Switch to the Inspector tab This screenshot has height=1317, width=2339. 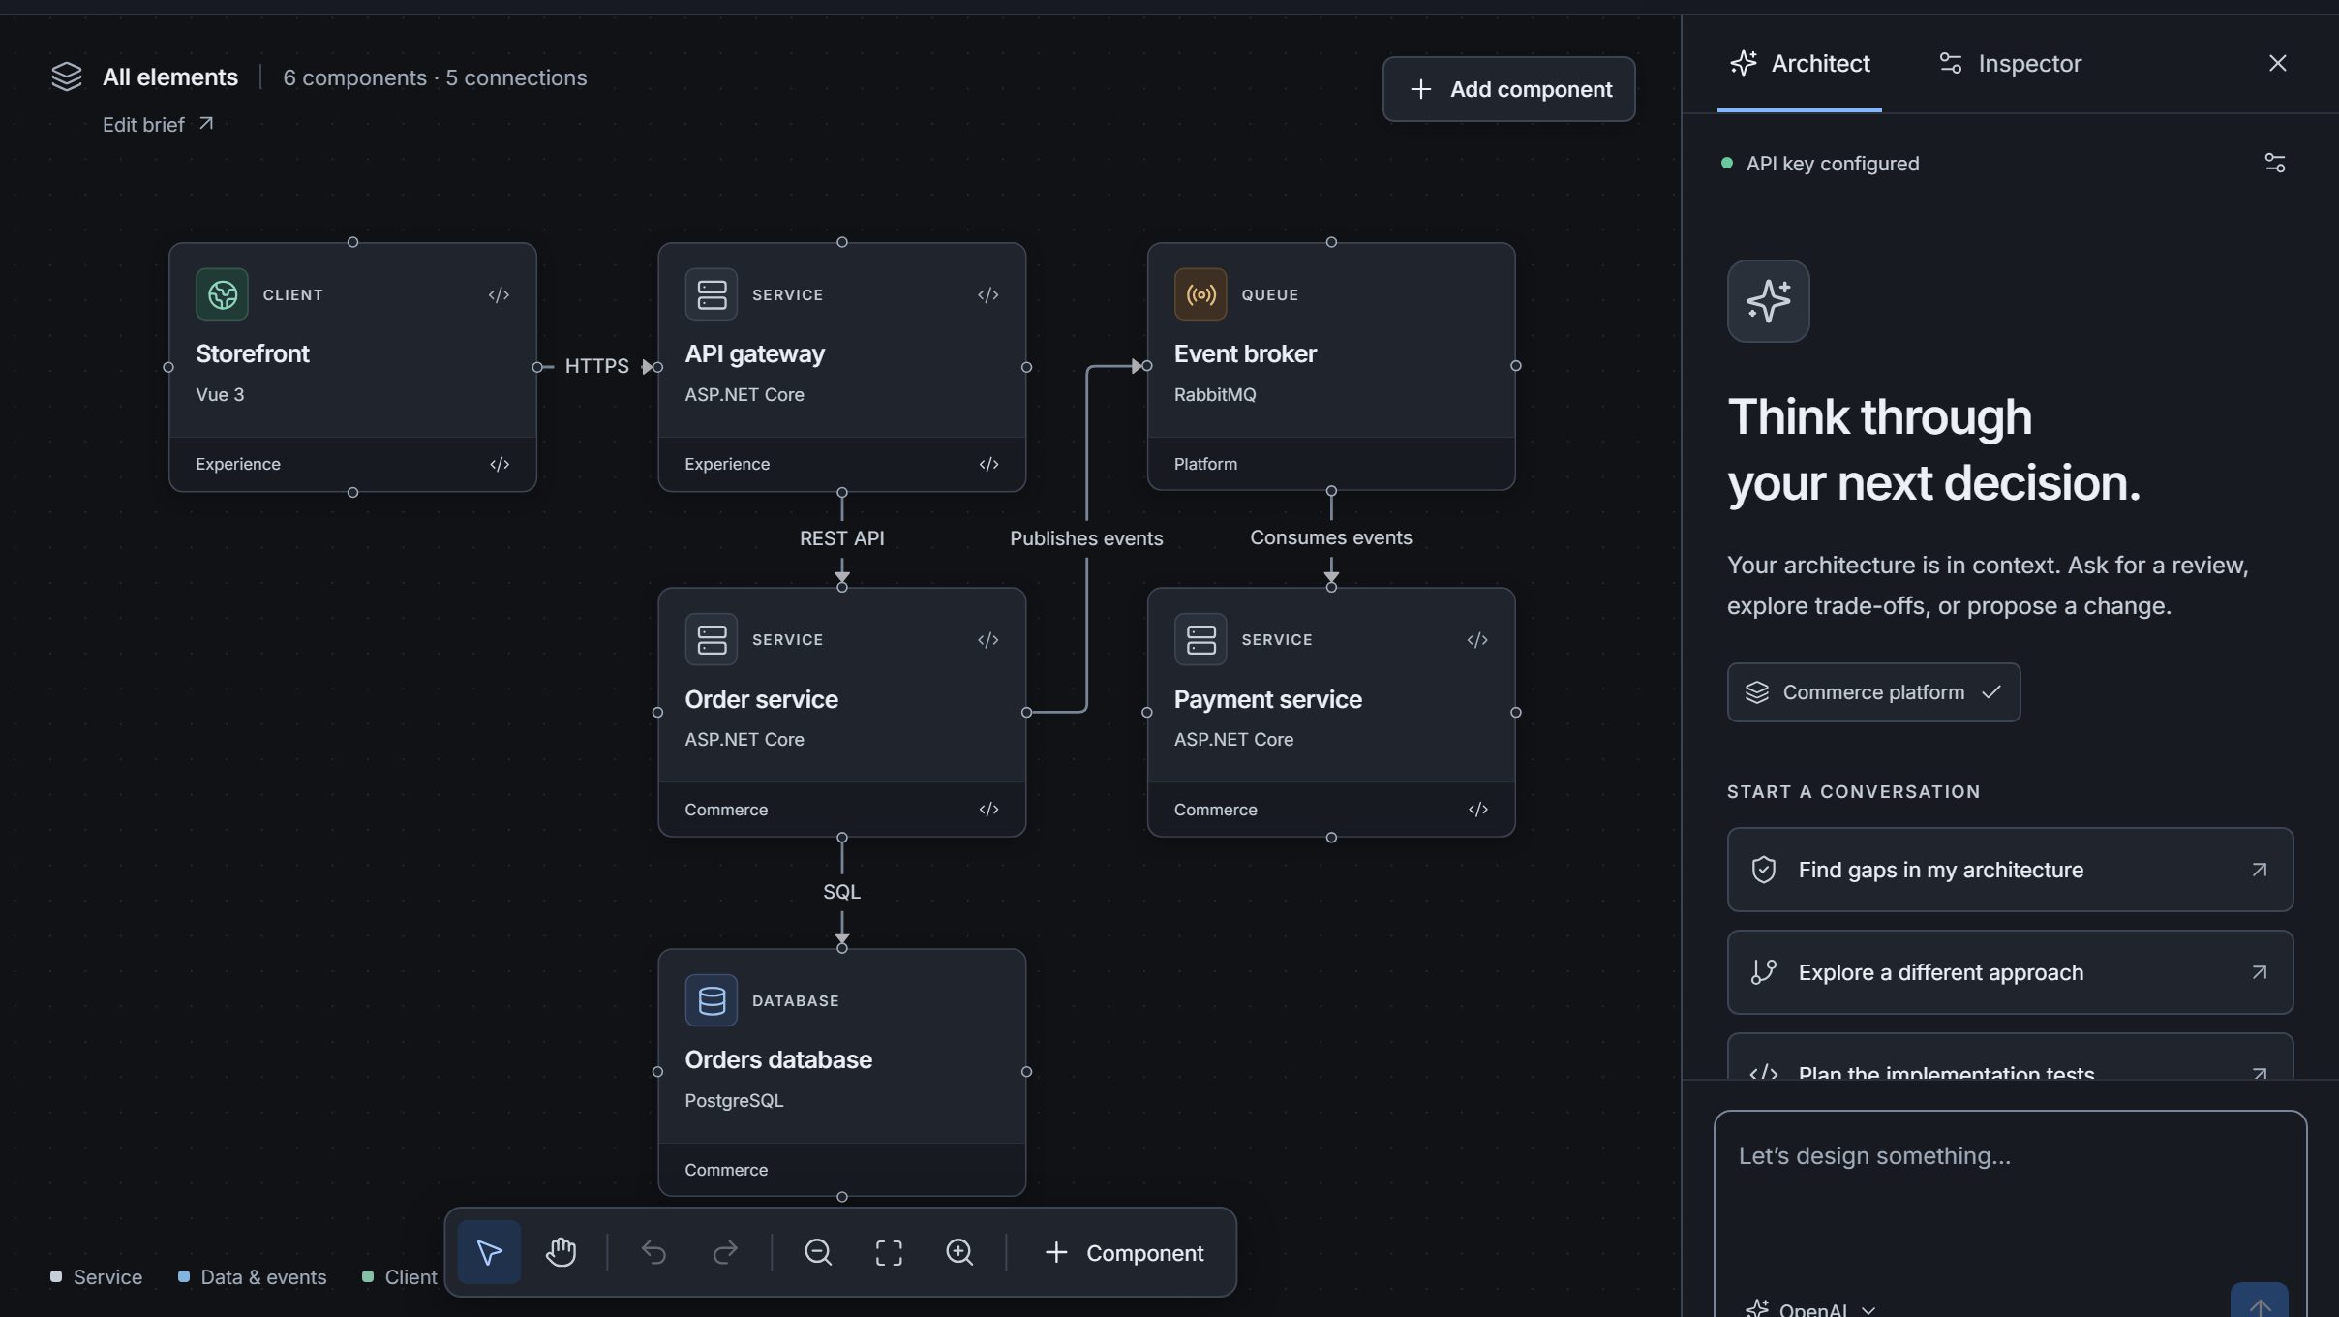tap(2010, 64)
